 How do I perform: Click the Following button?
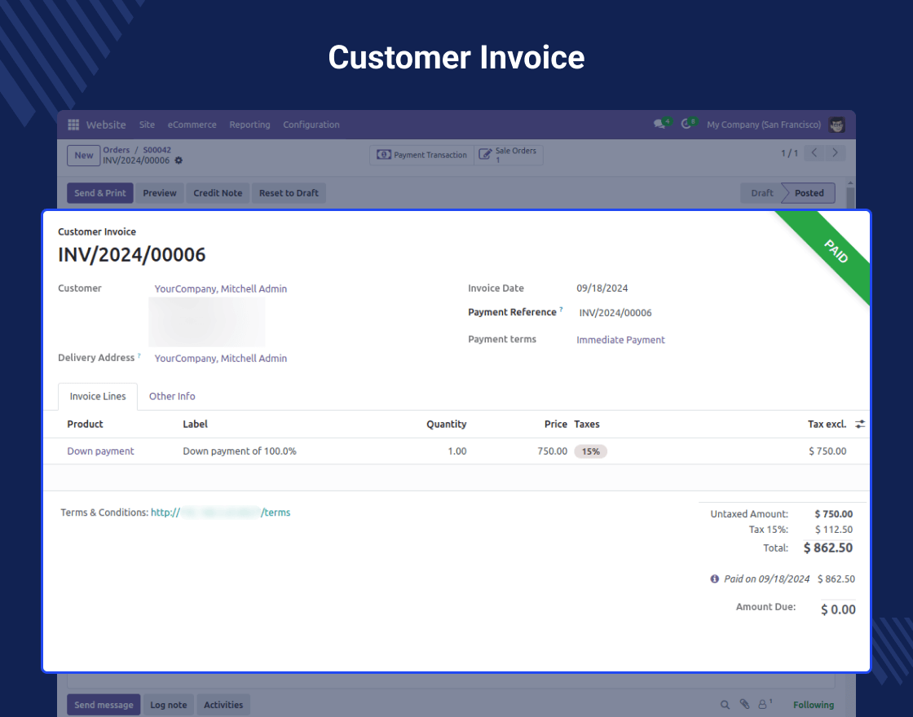(x=814, y=705)
